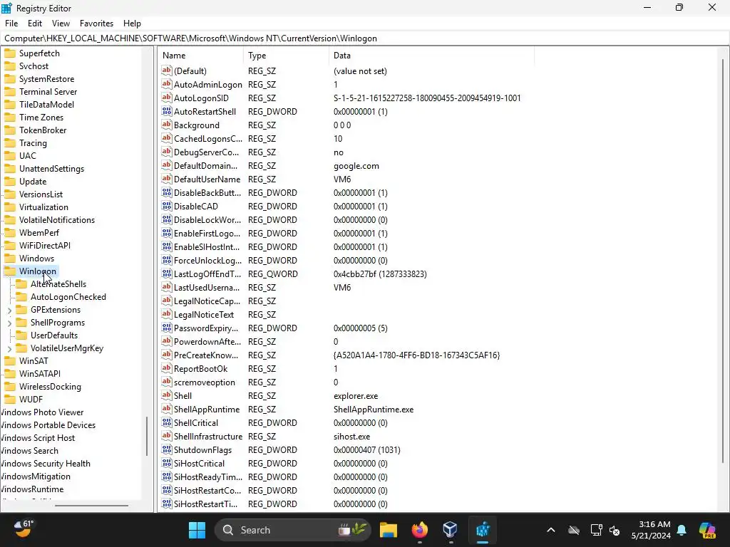Click the PasswordExpiry... value icon
Viewport: 730px width, 547px height.
coord(166,328)
